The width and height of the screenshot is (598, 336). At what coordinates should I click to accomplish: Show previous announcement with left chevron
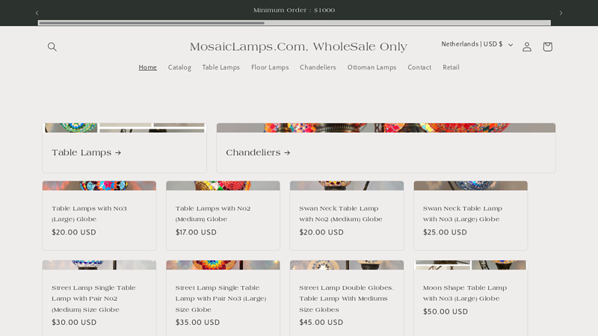click(37, 13)
